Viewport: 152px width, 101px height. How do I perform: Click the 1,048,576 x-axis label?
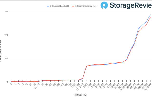point(148,87)
